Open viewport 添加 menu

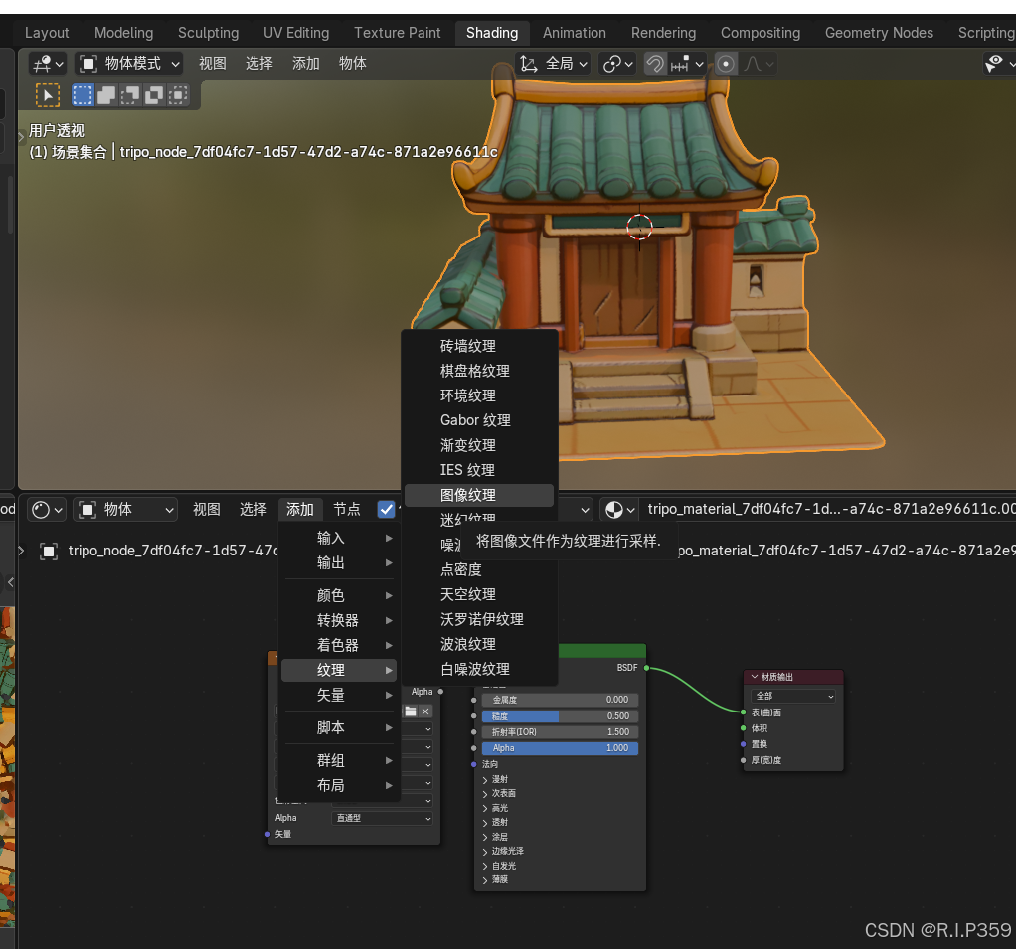pyautogui.click(x=306, y=64)
